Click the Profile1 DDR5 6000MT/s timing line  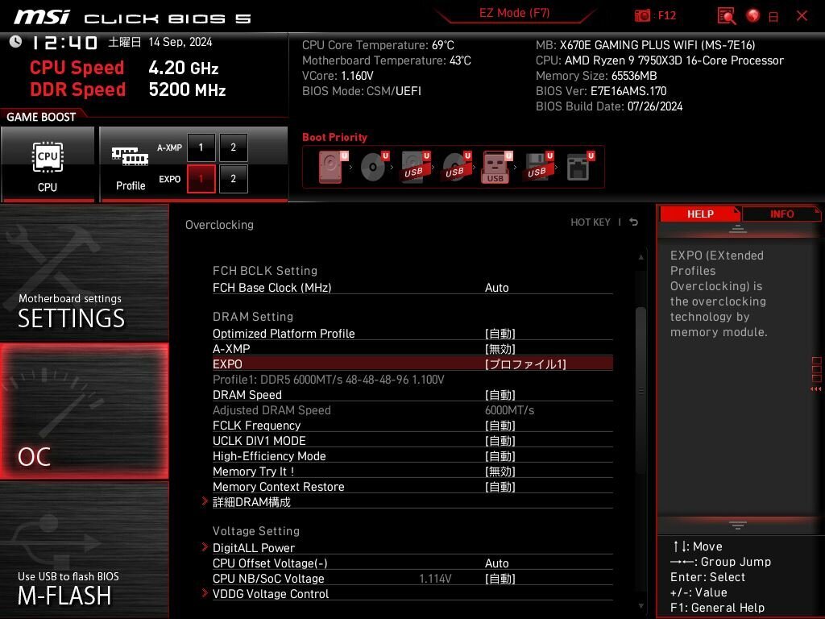(329, 380)
